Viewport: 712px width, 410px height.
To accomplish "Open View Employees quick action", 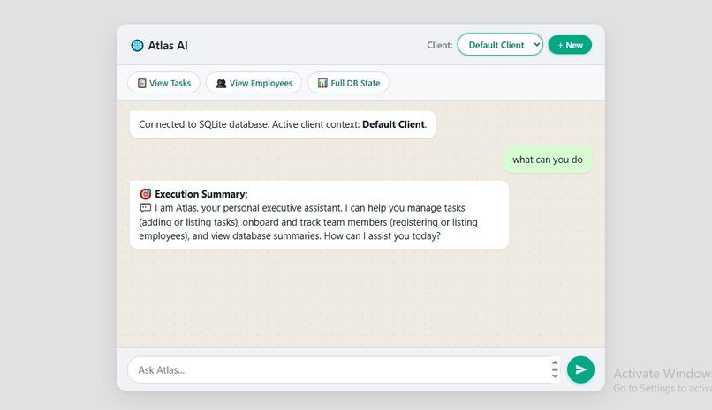I will click(254, 83).
